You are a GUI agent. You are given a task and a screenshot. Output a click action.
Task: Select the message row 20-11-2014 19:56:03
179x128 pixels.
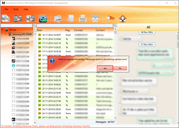click(x=76, y=84)
